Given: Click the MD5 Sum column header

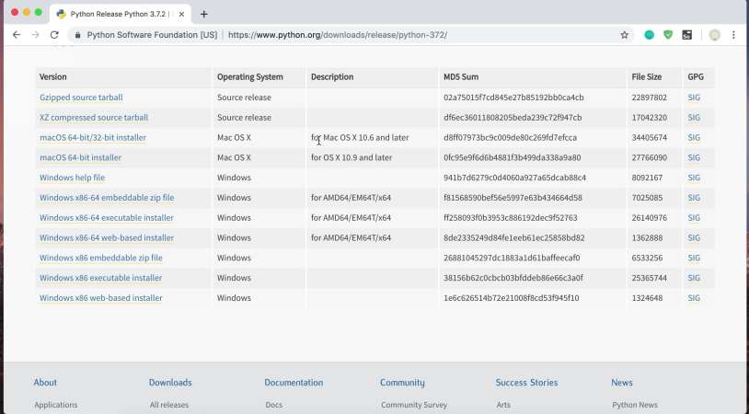Looking at the screenshot, I should tap(461, 77).
